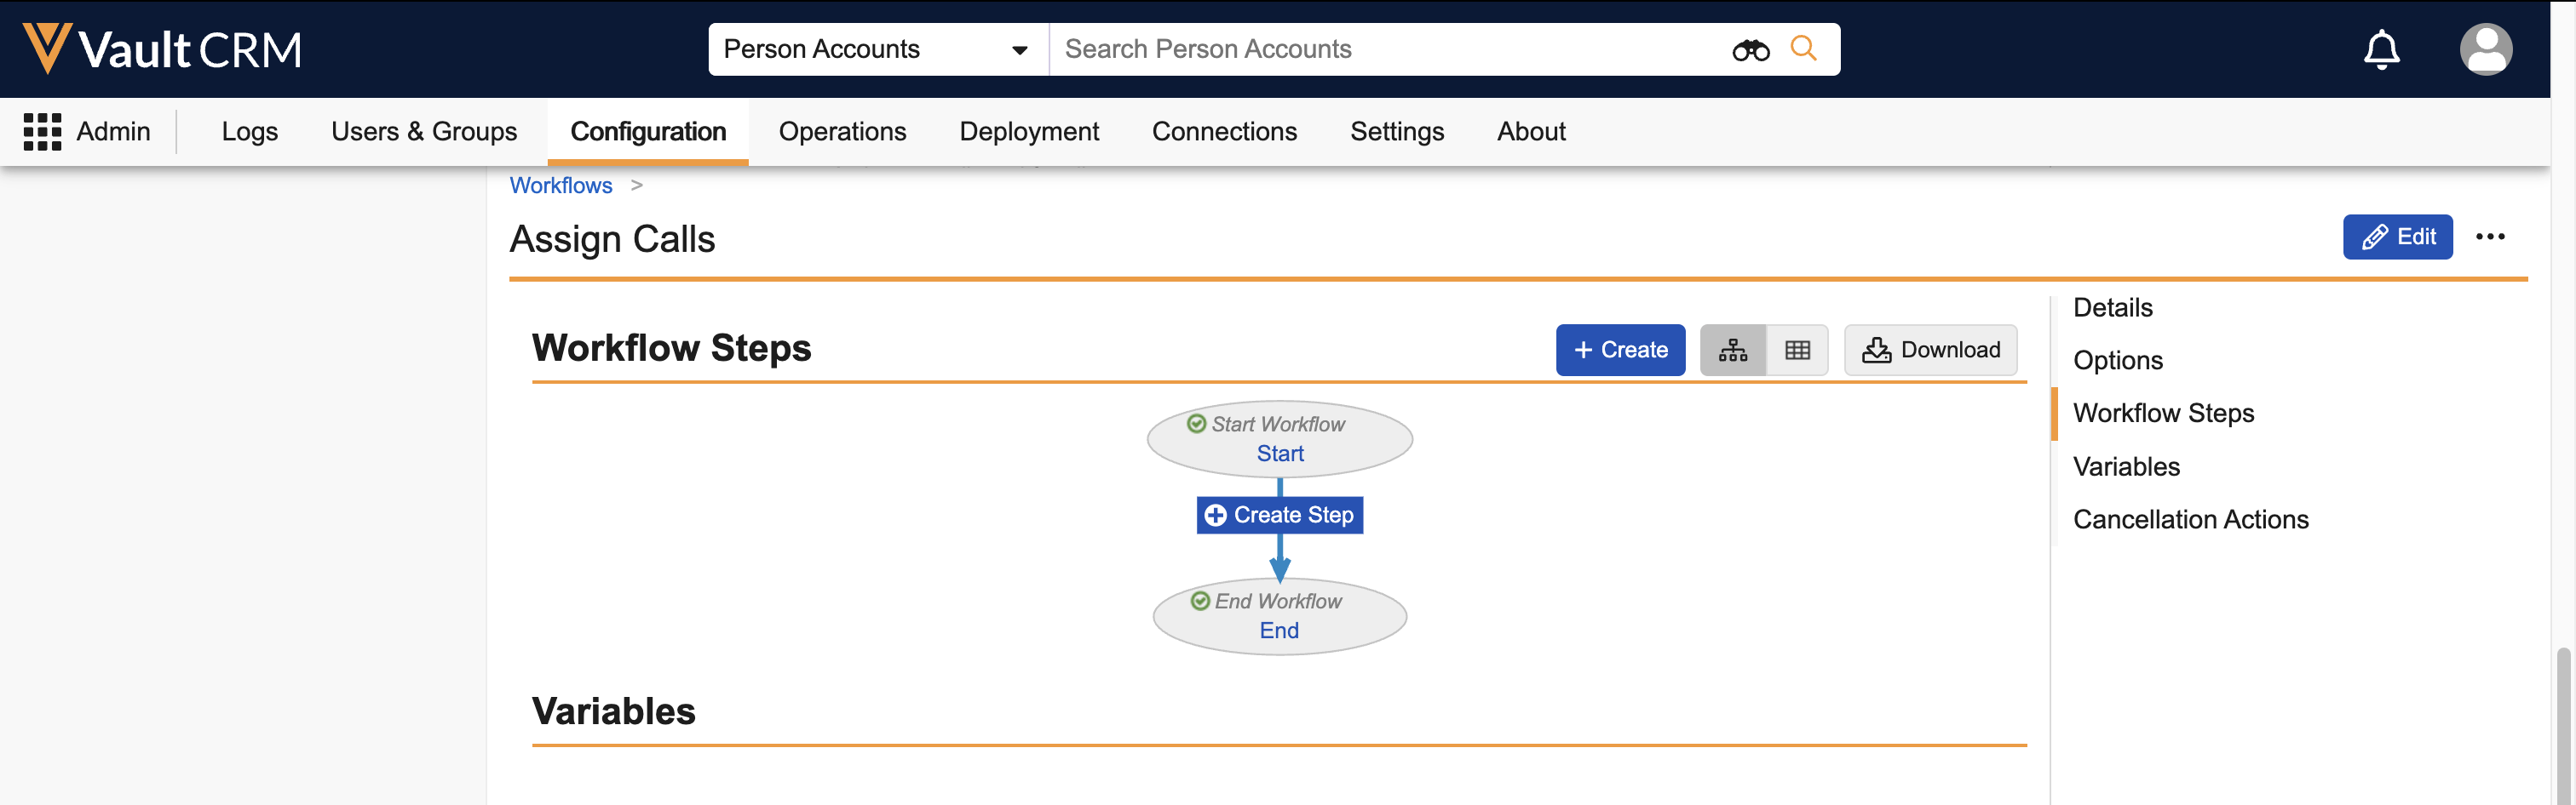2576x805 pixels.
Task: Open the Admin app grid launcher
Action: (x=42, y=132)
